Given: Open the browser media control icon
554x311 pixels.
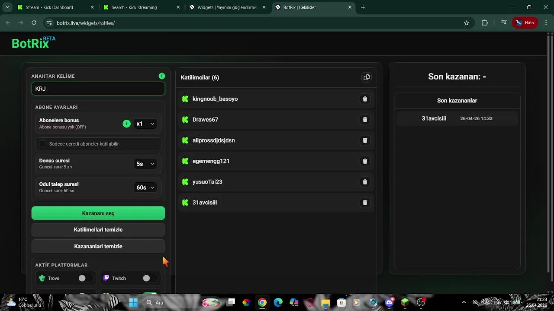Looking at the screenshot, I should [x=504, y=23].
